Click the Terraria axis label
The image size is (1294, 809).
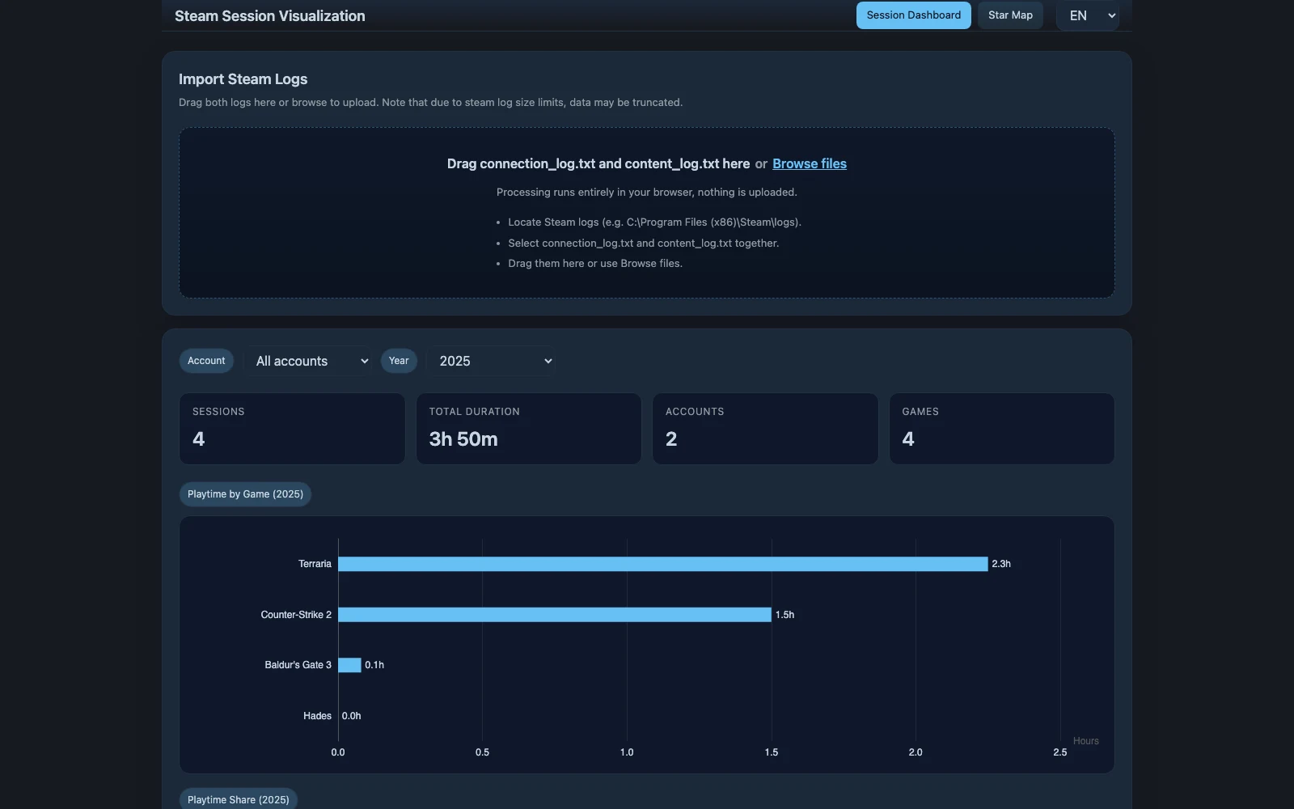click(x=315, y=564)
